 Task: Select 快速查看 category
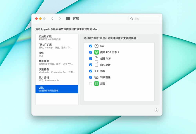[57, 71]
